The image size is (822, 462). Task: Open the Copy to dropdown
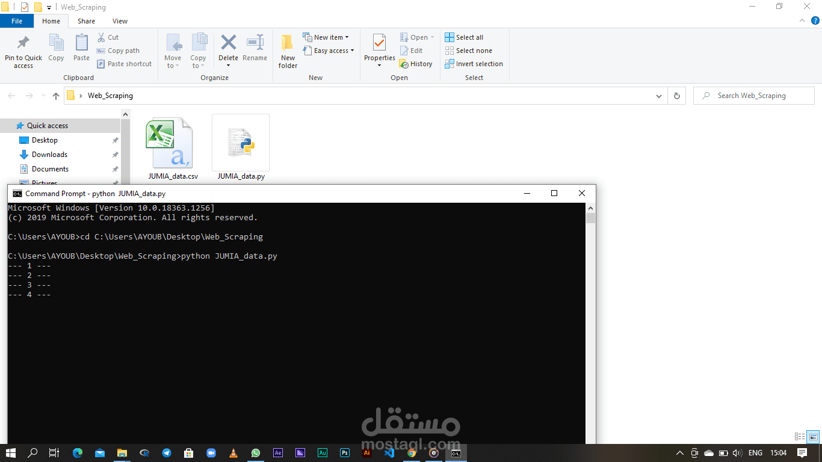coord(199,51)
